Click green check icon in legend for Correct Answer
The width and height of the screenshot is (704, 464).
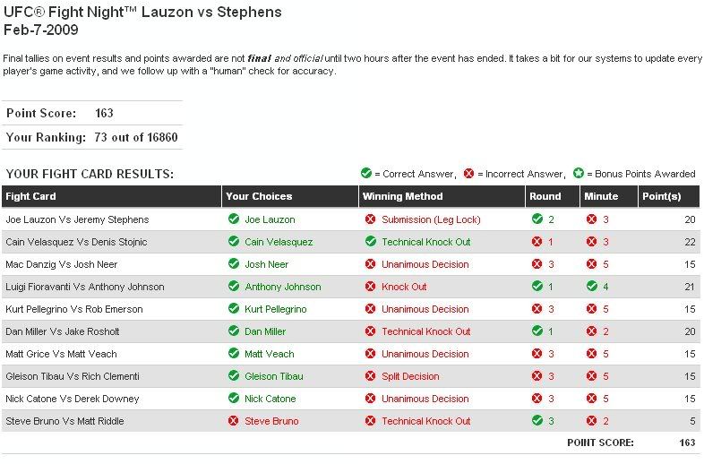point(365,173)
